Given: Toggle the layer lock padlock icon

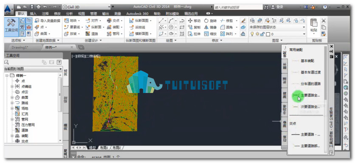Looking at the screenshot, I should click(x=262, y=34).
